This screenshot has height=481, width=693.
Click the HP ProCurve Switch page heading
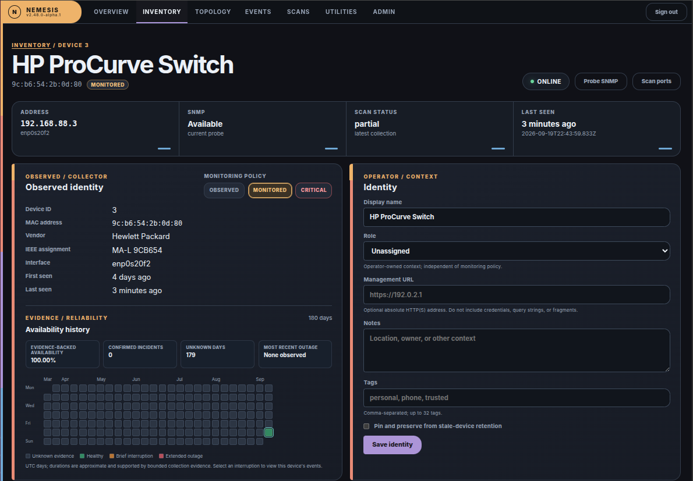[x=123, y=65]
